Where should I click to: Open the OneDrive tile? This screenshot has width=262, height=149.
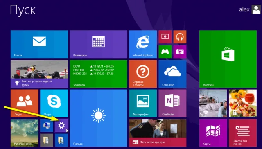coord(172,74)
